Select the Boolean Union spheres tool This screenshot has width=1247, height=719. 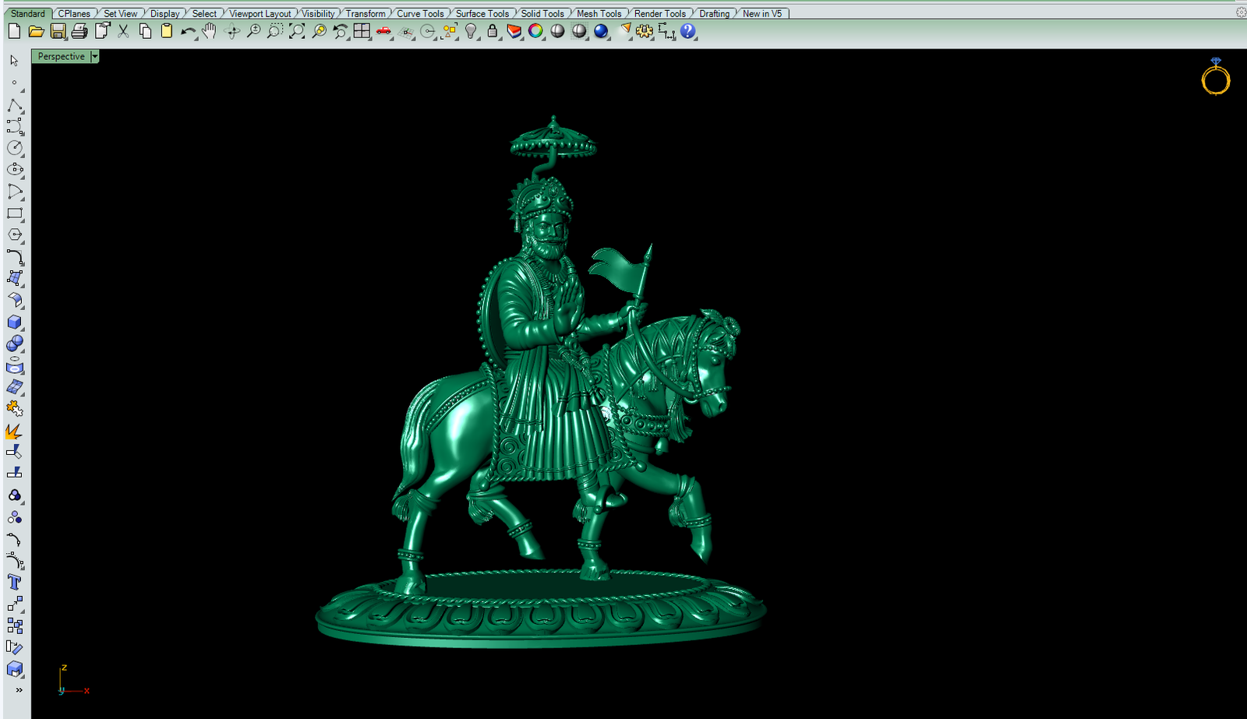(15, 344)
